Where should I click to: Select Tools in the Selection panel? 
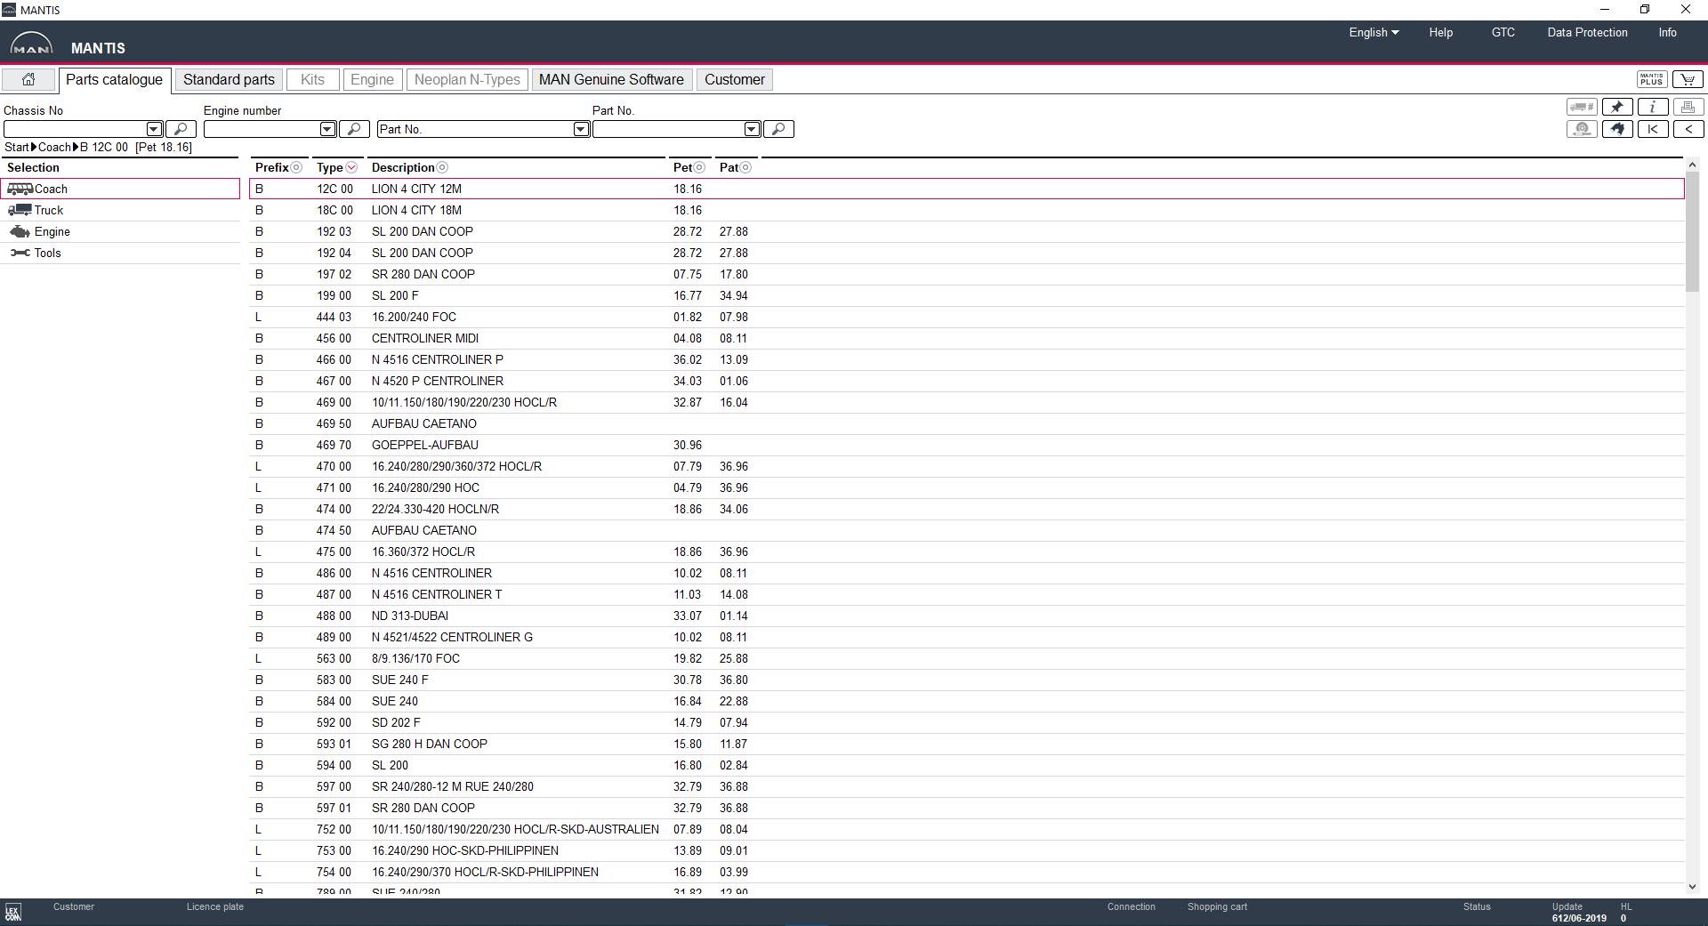[120, 253]
